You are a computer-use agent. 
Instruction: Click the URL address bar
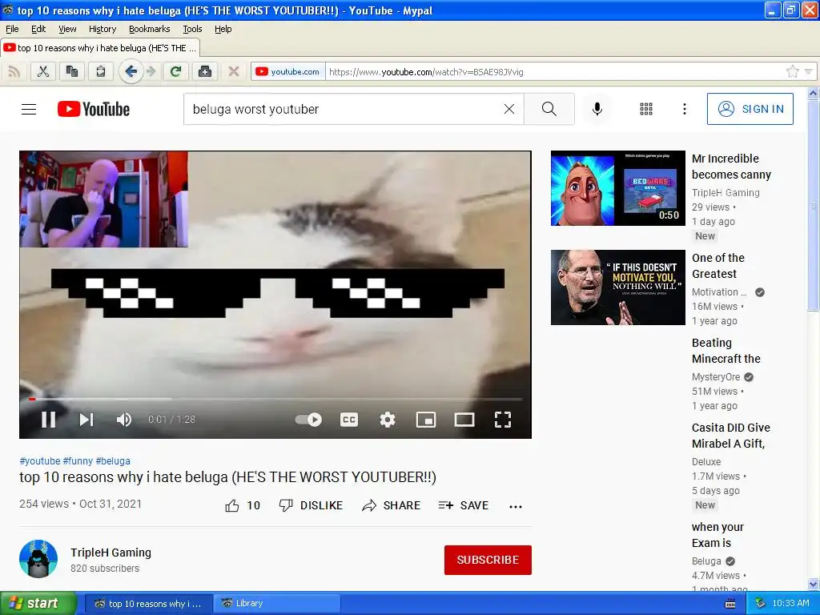[554, 71]
